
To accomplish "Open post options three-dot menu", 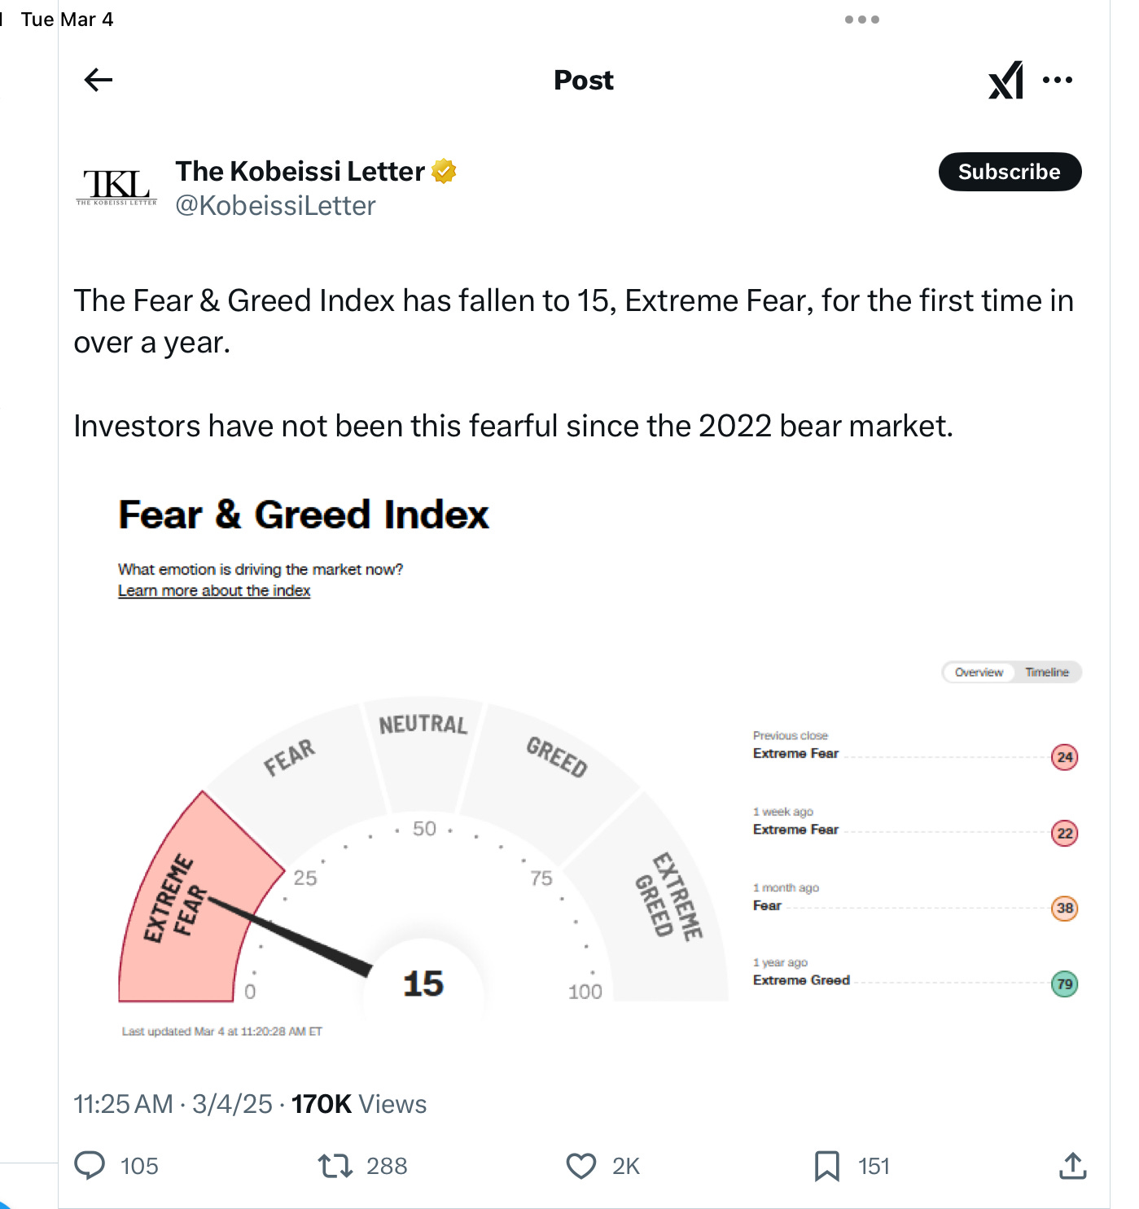I will pyautogui.click(x=1057, y=80).
